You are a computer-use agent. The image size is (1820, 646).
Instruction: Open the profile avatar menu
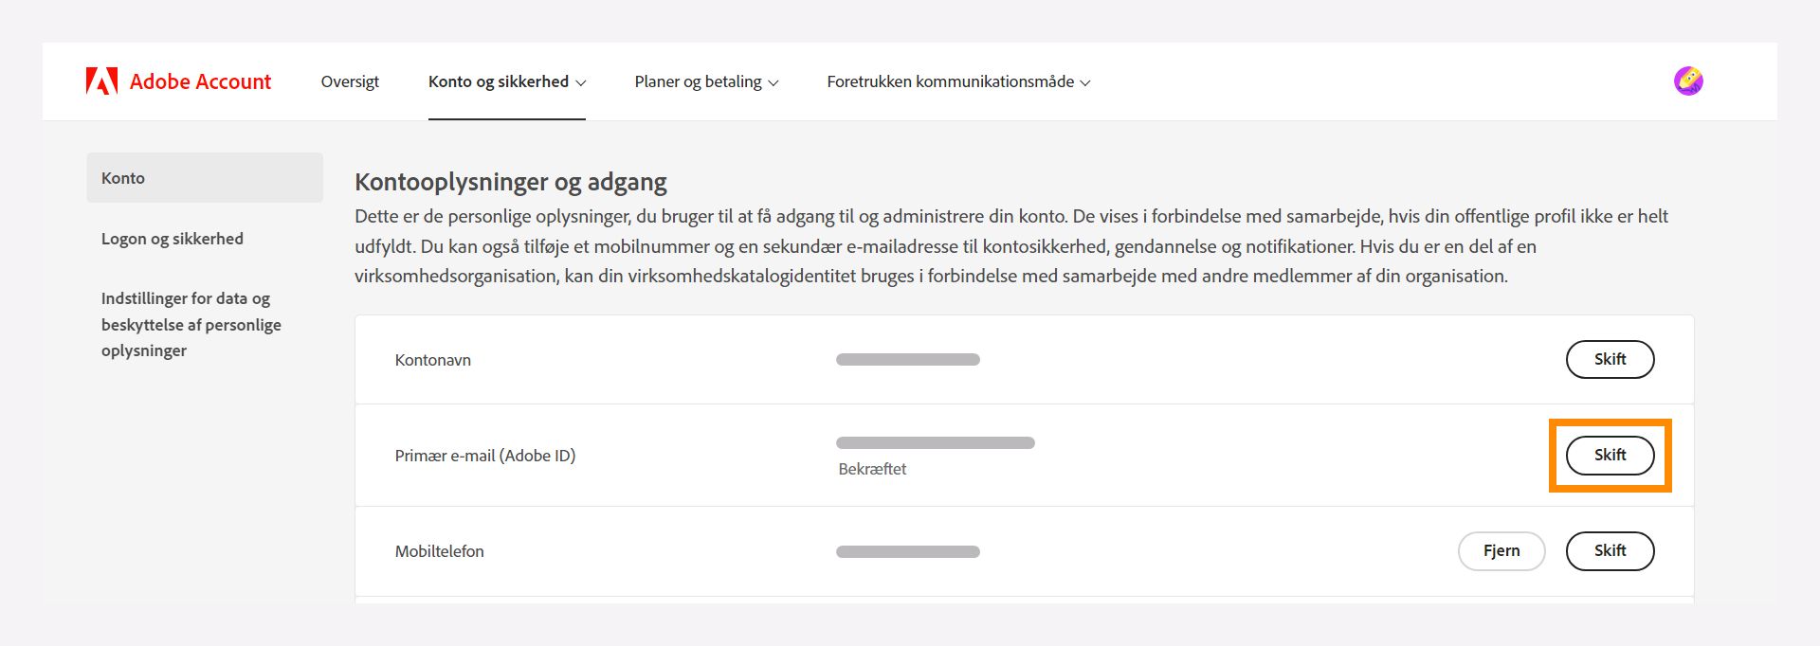point(1690,81)
